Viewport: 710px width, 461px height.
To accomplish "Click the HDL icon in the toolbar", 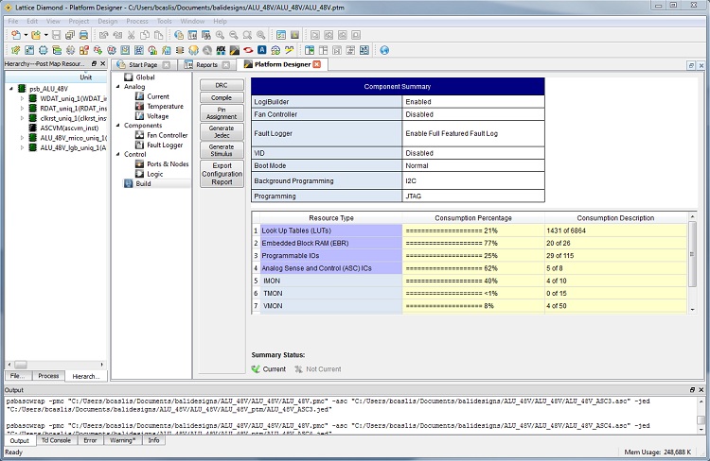I will [x=220, y=50].
